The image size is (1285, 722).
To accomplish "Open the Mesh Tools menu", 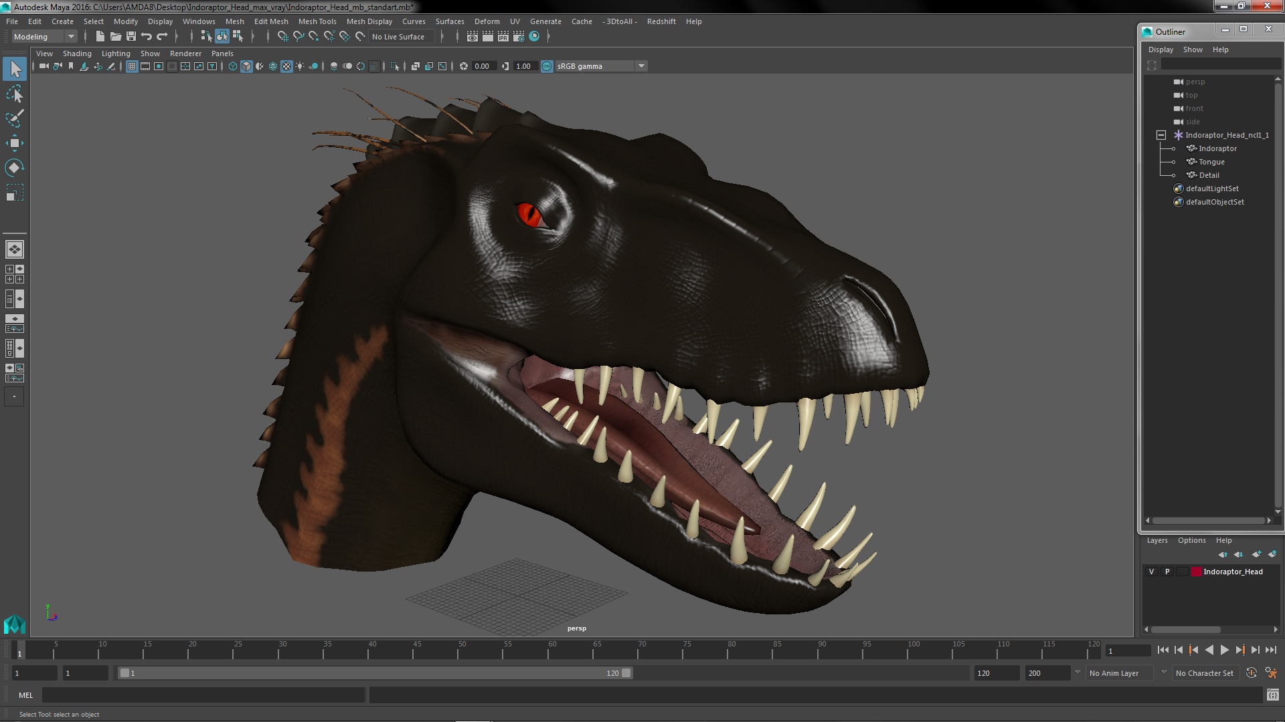I will coord(317,21).
